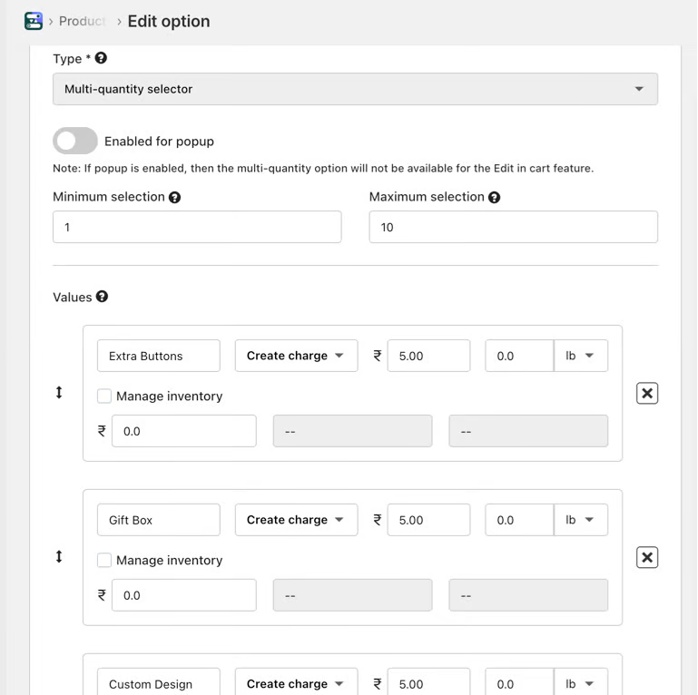
Task: Grab the reorder handle for Extra Buttons
Action: (x=59, y=393)
